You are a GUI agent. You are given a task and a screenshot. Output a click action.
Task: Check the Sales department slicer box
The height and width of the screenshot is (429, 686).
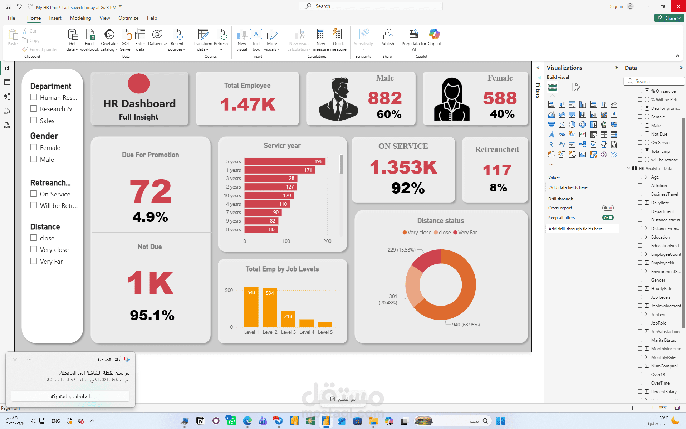pos(34,120)
